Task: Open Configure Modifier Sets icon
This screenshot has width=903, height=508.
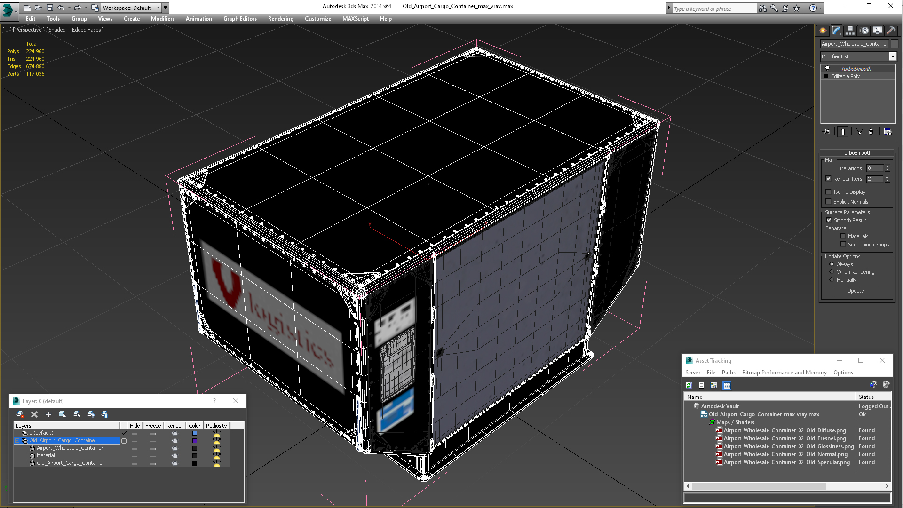Action: (887, 132)
